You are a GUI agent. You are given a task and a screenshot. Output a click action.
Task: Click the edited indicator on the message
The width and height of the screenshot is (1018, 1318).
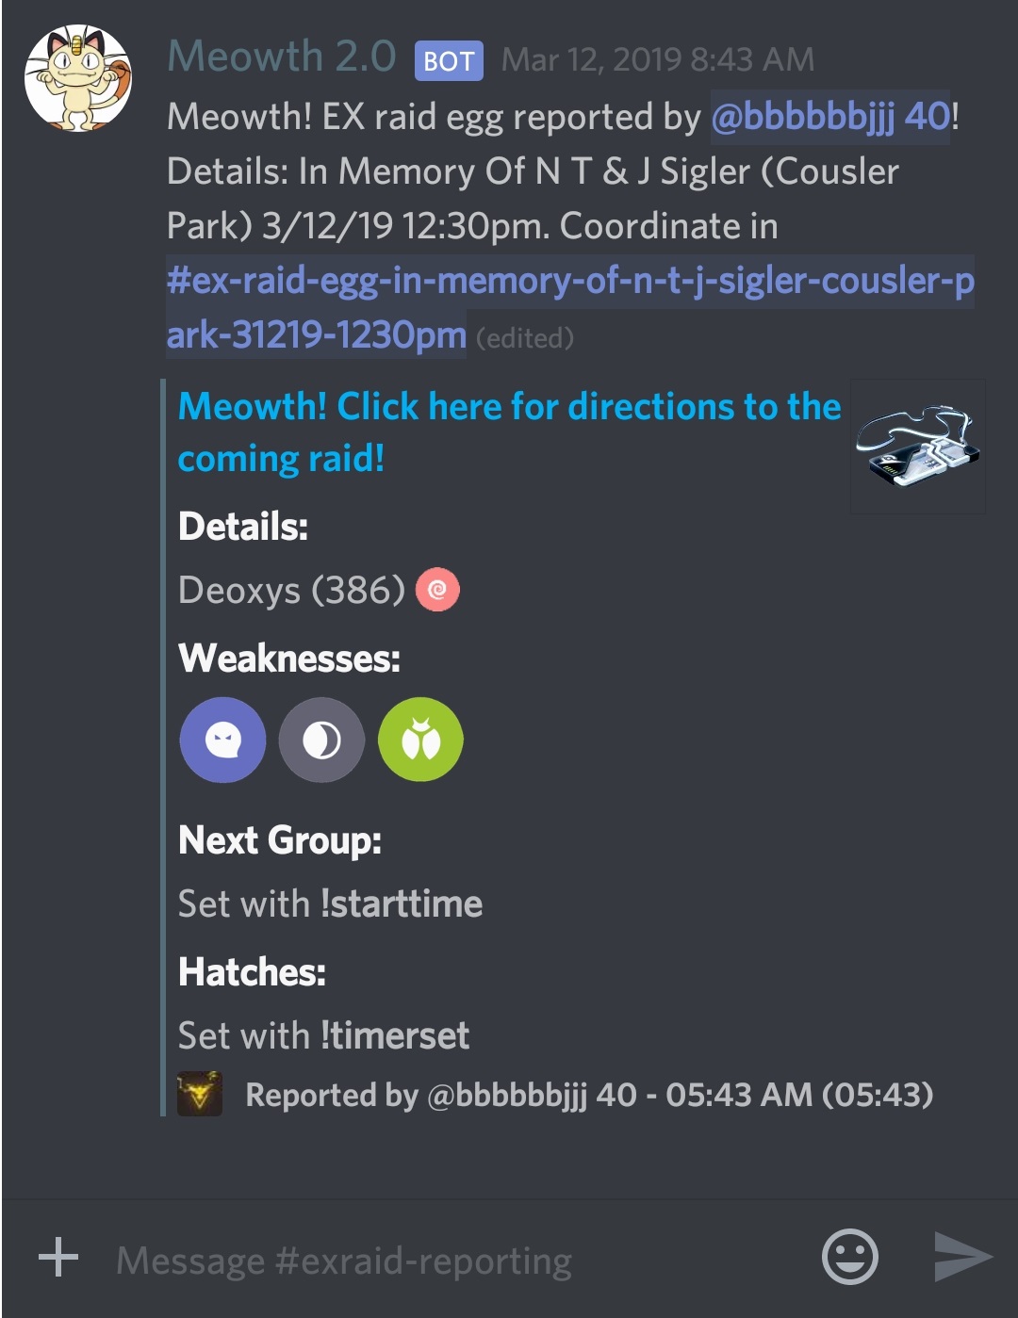click(524, 337)
